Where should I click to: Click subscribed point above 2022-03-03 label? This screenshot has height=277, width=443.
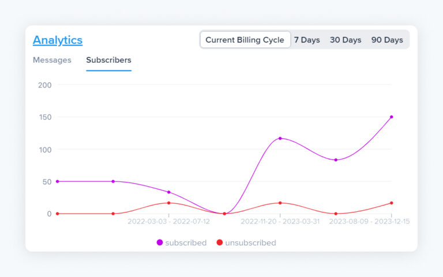(168, 192)
